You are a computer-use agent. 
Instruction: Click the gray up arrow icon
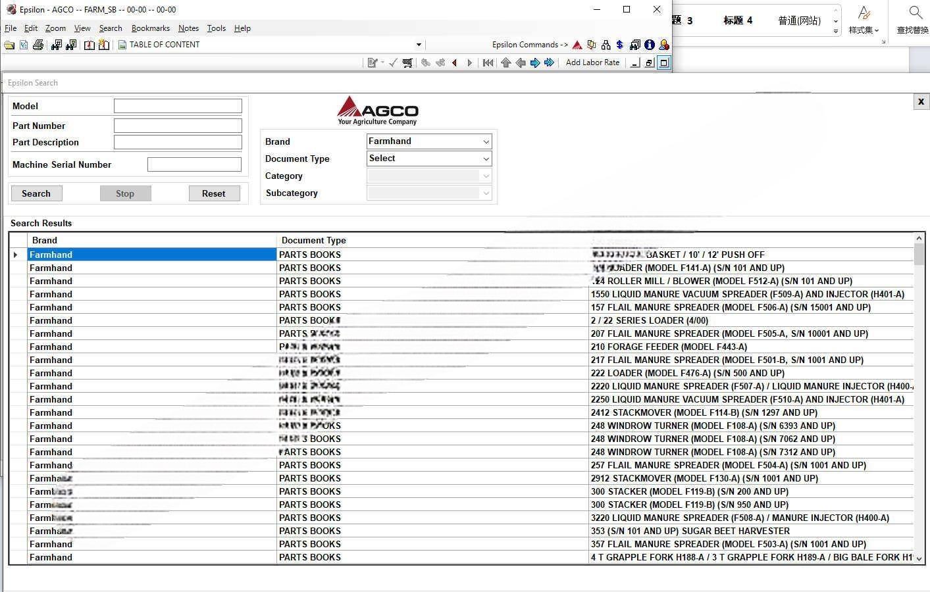click(505, 62)
